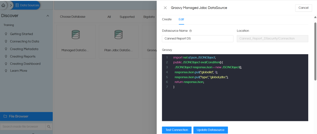Click the lightbulb icon next to Getting Started
The image size is (317, 134).
[6, 34]
